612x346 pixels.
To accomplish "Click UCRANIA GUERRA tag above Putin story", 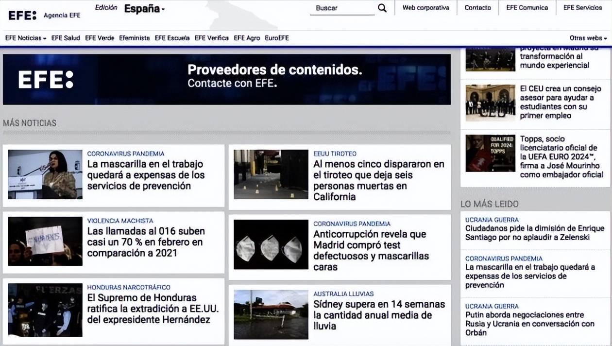I will click(492, 306).
